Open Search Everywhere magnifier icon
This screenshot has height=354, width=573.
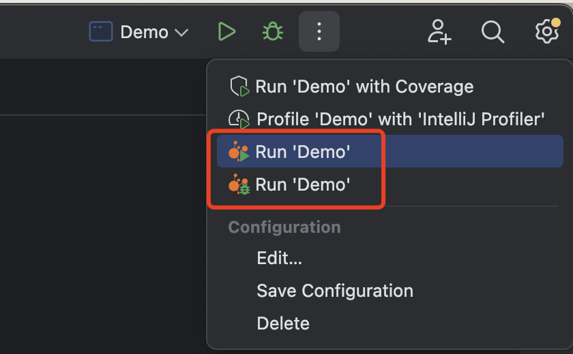pyautogui.click(x=493, y=32)
